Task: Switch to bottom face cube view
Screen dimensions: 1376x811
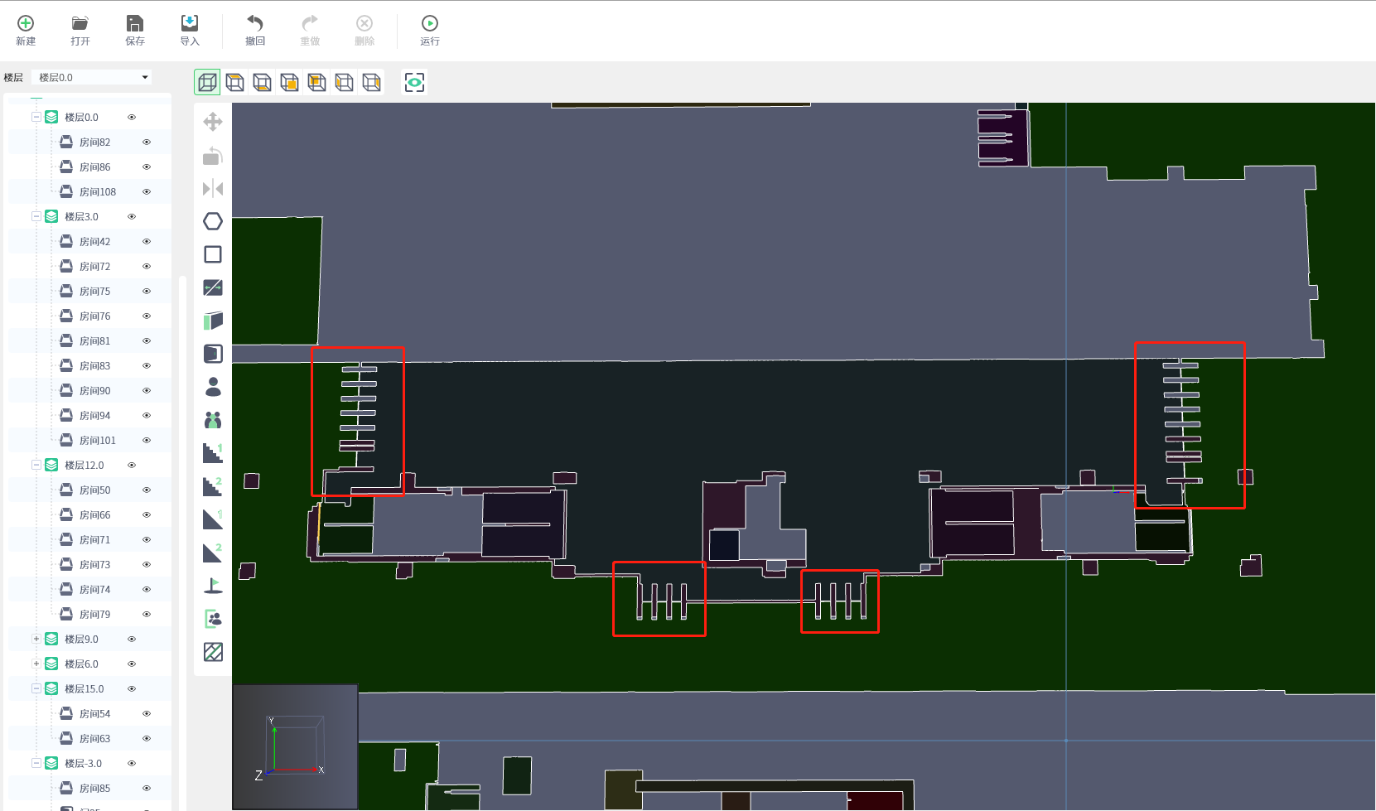Action: (262, 82)
